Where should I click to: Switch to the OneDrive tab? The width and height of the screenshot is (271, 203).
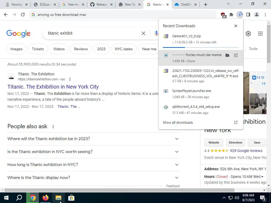tap(186, 5)
